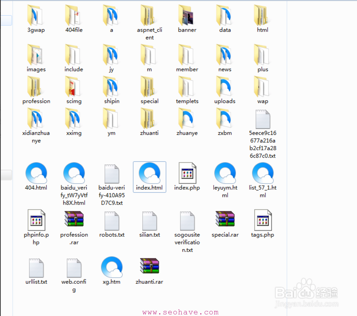
Task: Click the folder name label 'm'
Action: tap(149, 69)
